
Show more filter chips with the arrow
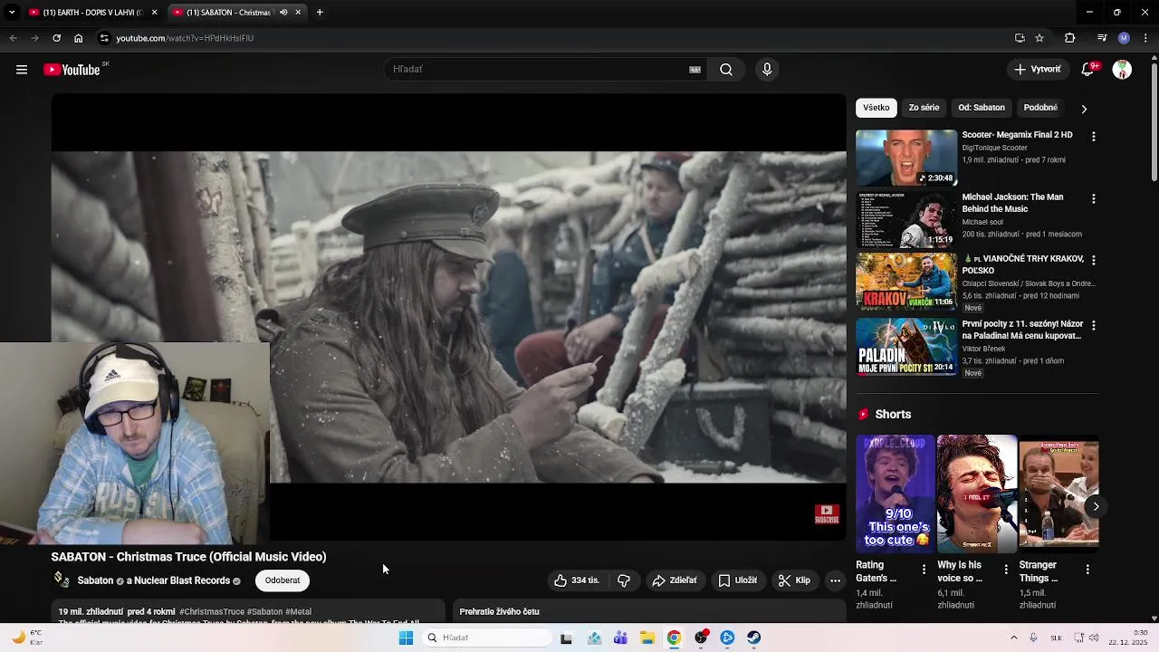[x=1084, y=109]
